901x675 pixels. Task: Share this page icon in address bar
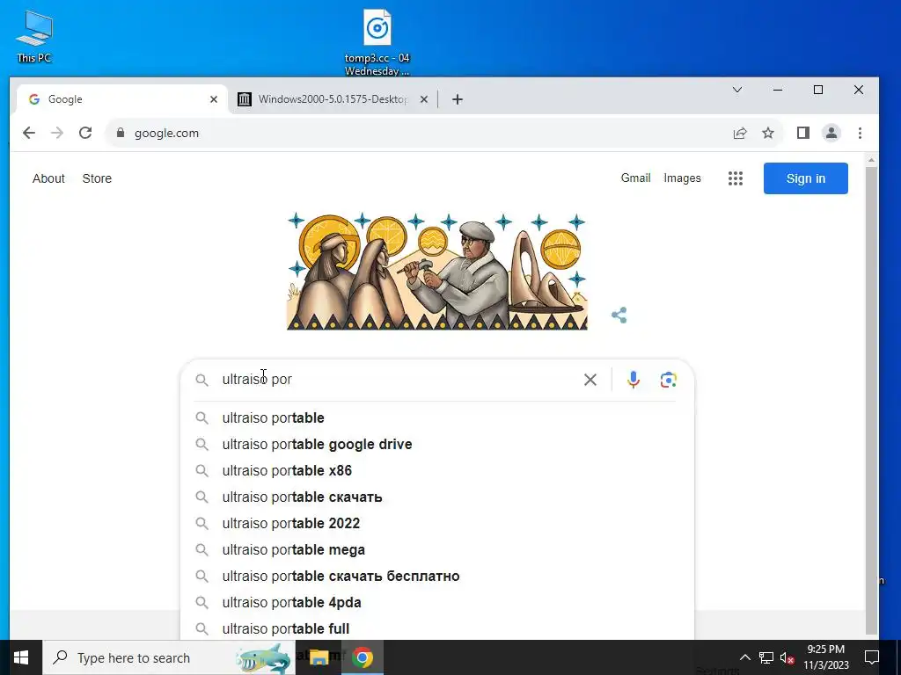[x=740, y=134]
